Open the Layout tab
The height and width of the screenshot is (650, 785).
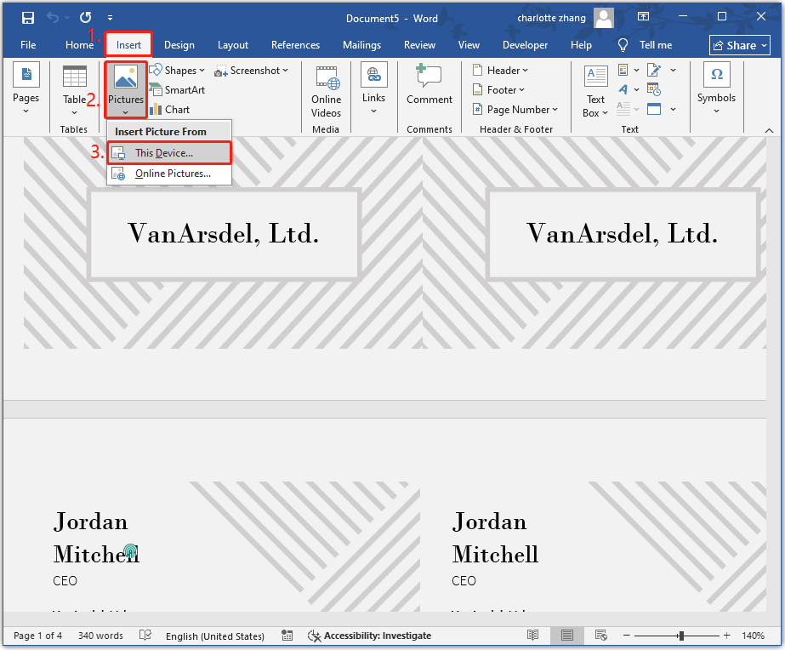click(x=233, y=45)
